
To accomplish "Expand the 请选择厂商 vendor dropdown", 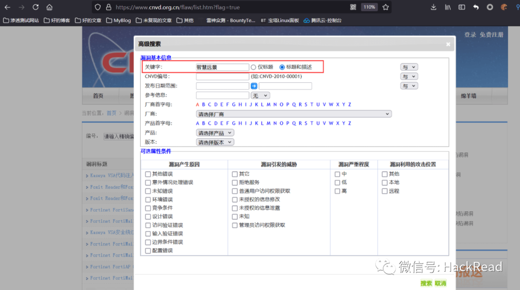I will (294, 114).
